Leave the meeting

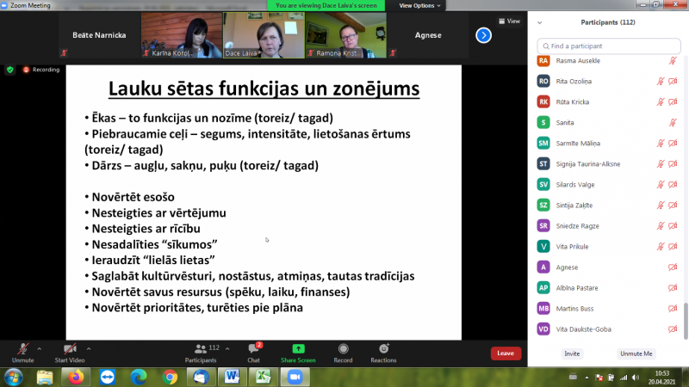coord(506,353)
